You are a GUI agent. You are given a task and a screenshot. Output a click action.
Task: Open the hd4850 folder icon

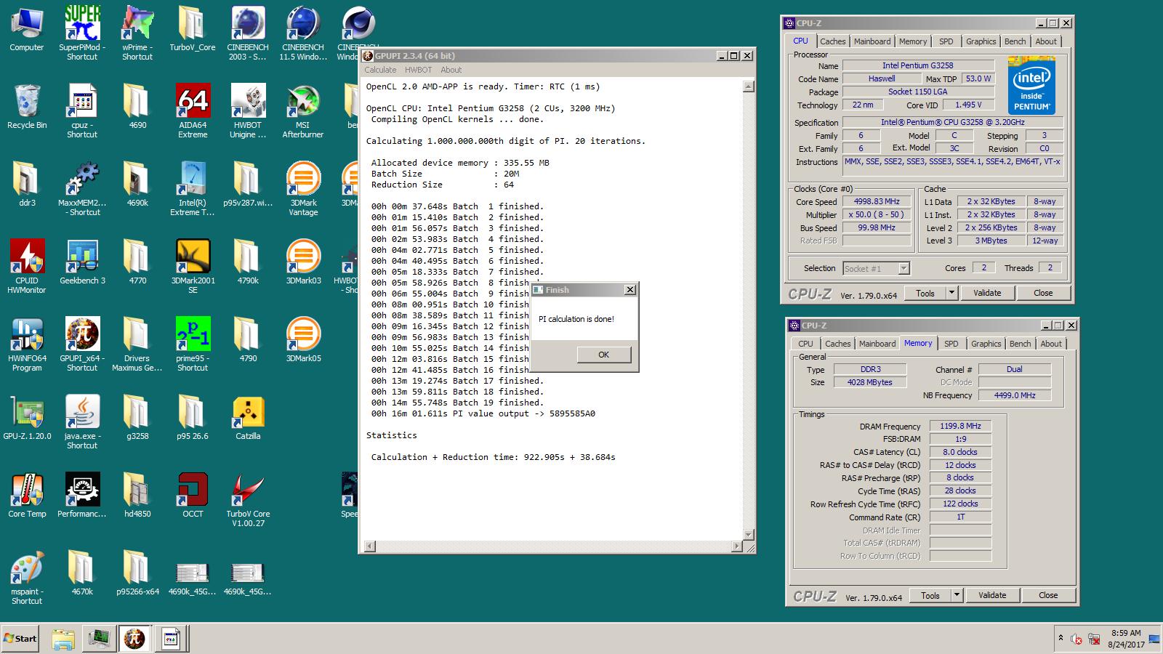[137, 496]
